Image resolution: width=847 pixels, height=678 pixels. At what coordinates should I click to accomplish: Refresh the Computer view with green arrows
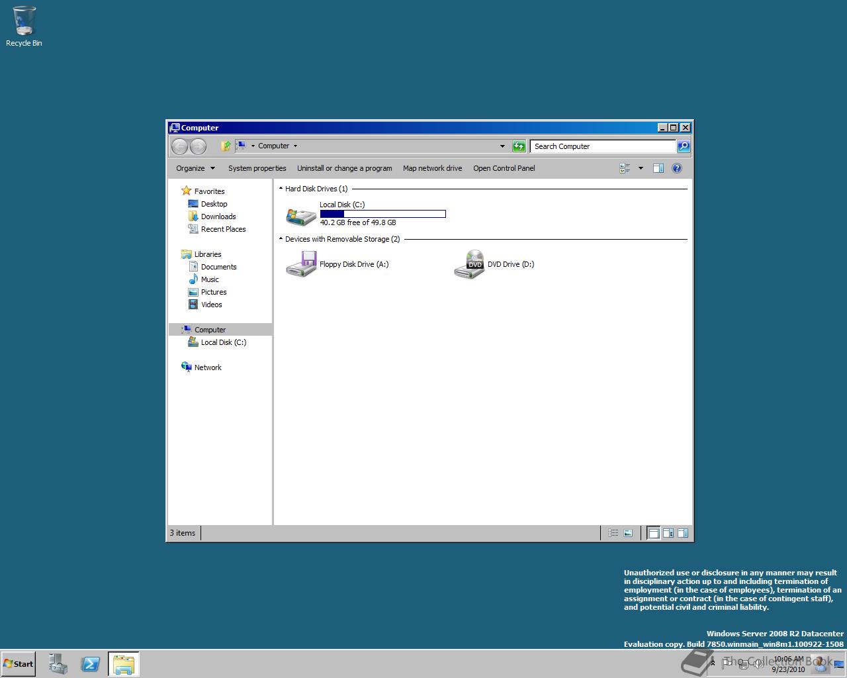(519, 146)
